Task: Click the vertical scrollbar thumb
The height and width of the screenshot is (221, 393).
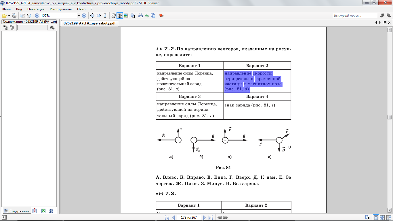Action: click(390, 117)
